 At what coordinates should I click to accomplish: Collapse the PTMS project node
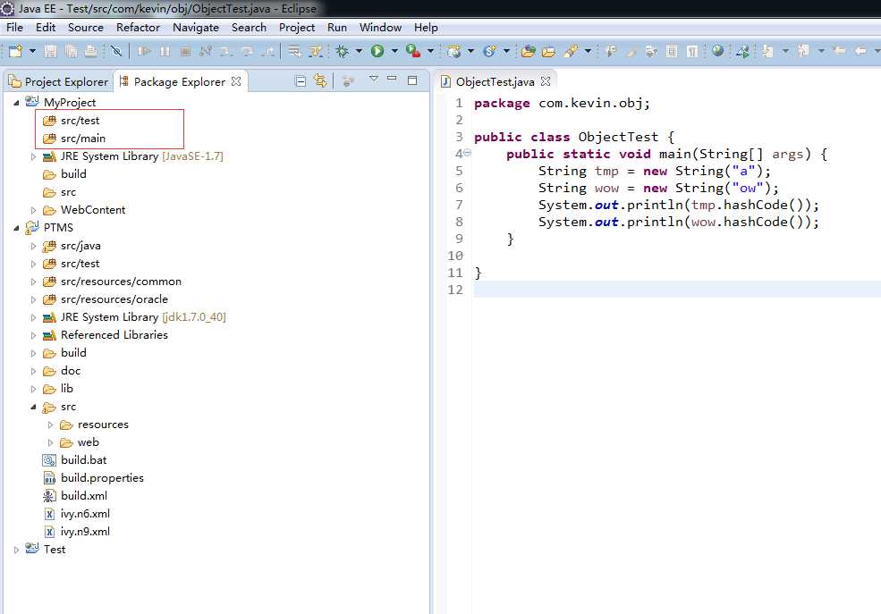[16, 228]
